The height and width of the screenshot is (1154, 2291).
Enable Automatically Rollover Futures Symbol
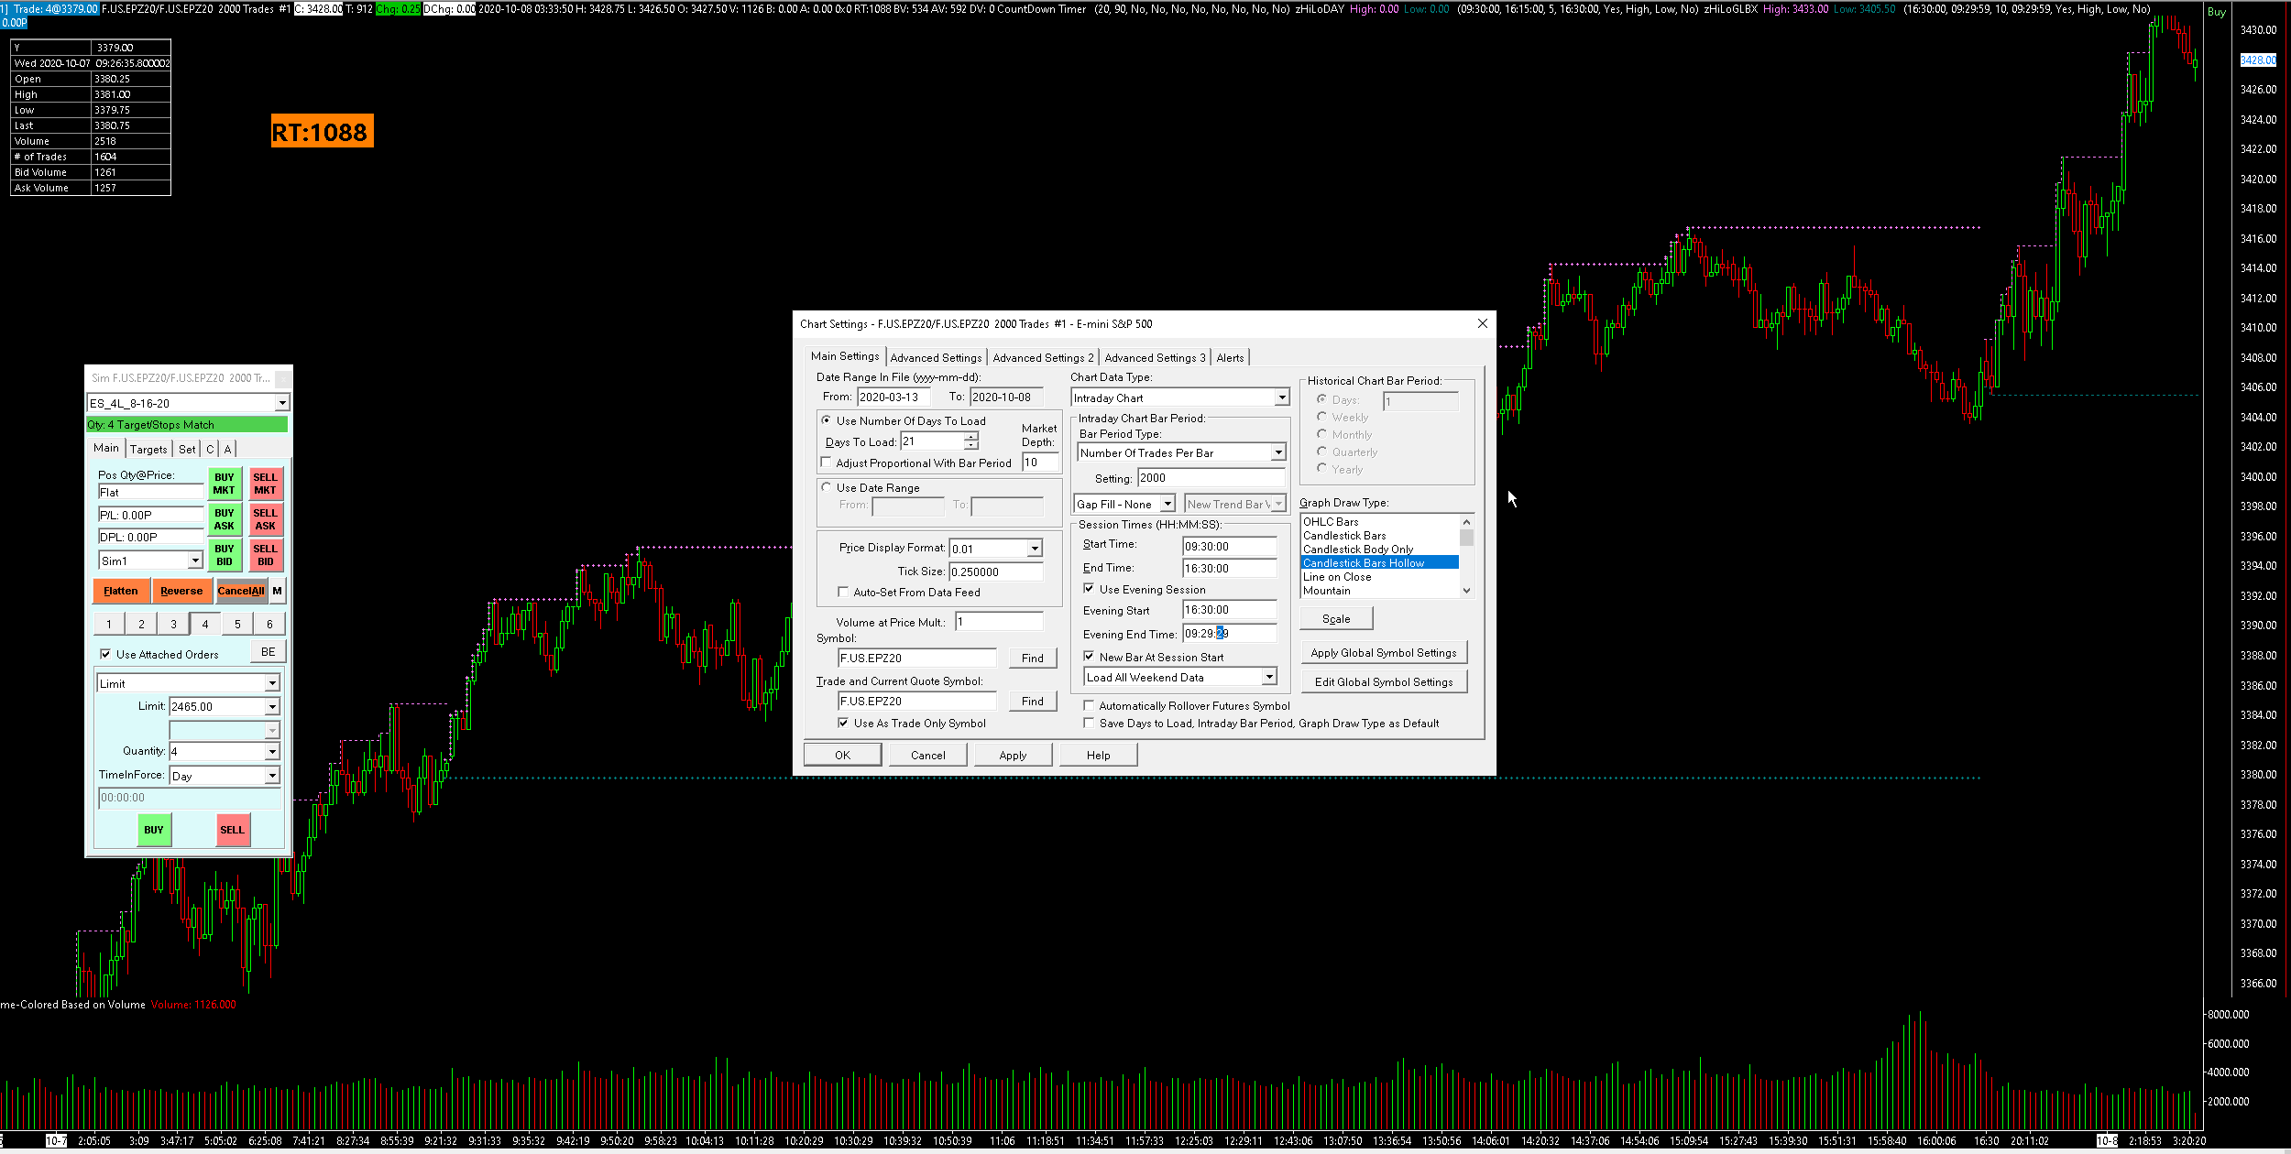(x=1089, y=706)
